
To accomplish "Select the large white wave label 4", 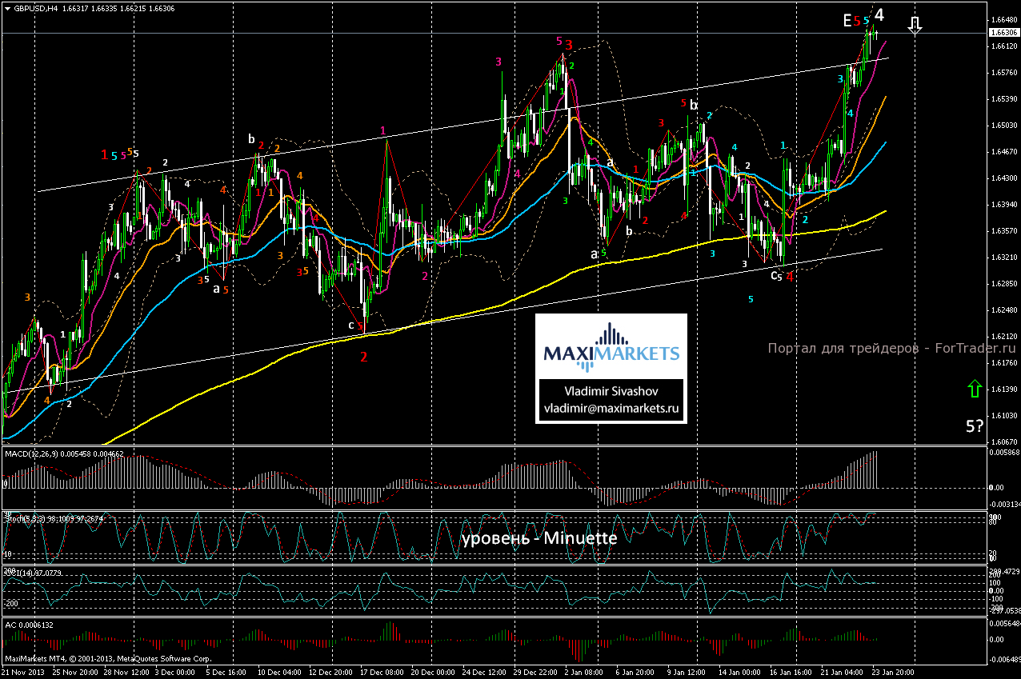I will point(879,15).
